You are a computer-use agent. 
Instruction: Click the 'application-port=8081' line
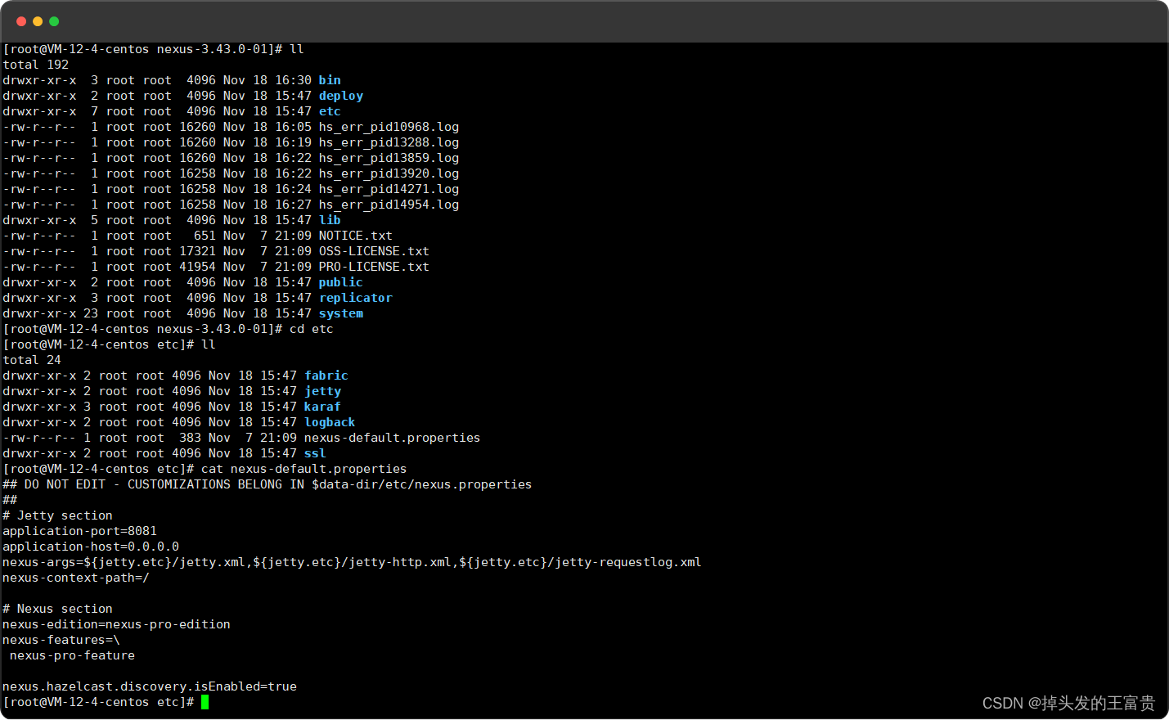coord(79,531)
